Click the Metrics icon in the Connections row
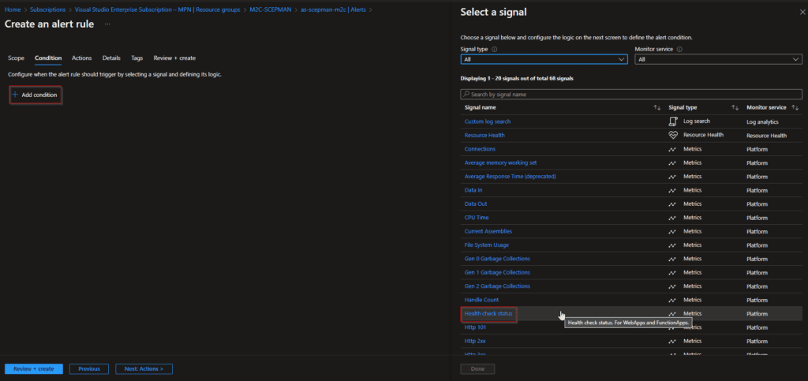Image resolution: width=808 pixels, height=381 pixels. point(673,149)
